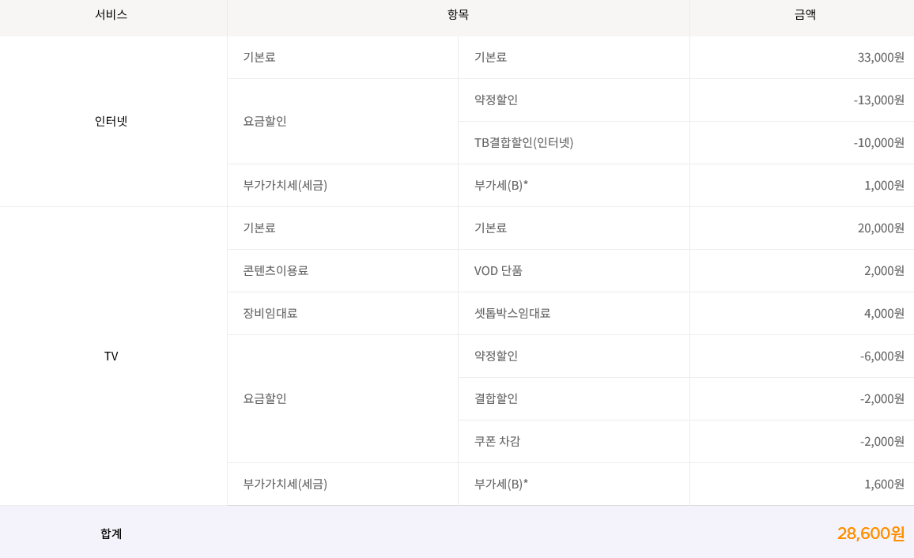Click the 쿠폰 차감 item
The height and width of the screenshot is (558, 914).
pyautogui.click(x=497, y=441)
